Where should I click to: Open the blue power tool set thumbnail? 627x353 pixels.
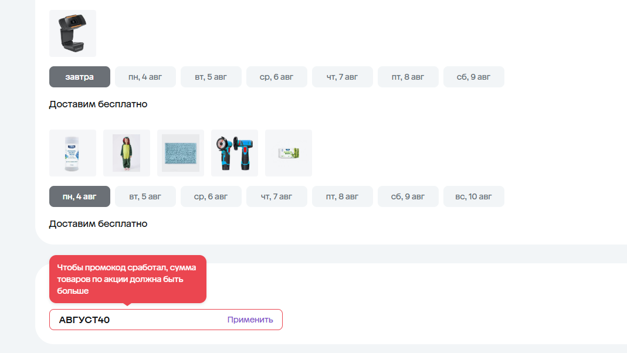coord(235,153)
